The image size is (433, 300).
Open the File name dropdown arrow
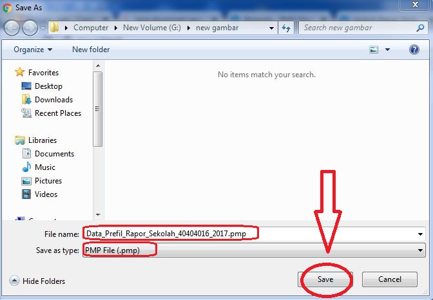[x=420, y=234]
